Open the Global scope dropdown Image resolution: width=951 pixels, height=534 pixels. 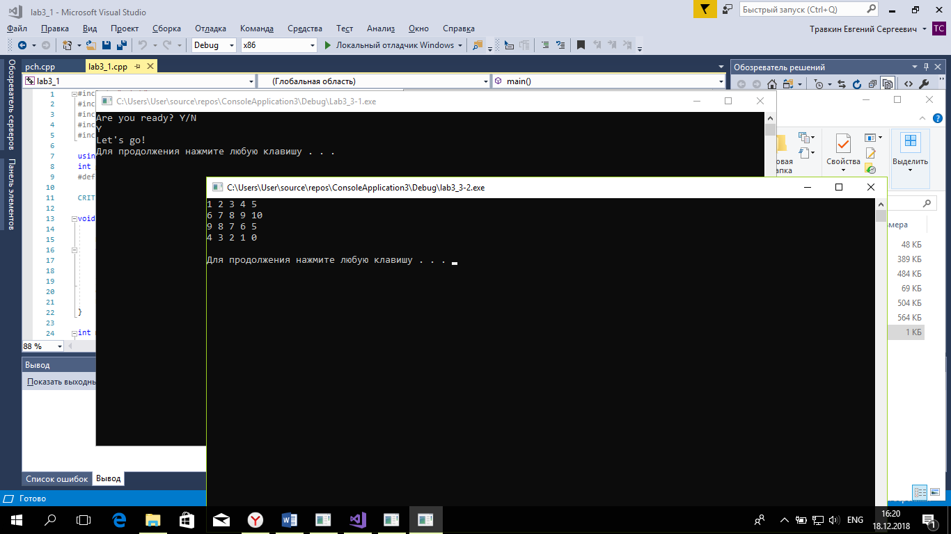click(374, 81)
